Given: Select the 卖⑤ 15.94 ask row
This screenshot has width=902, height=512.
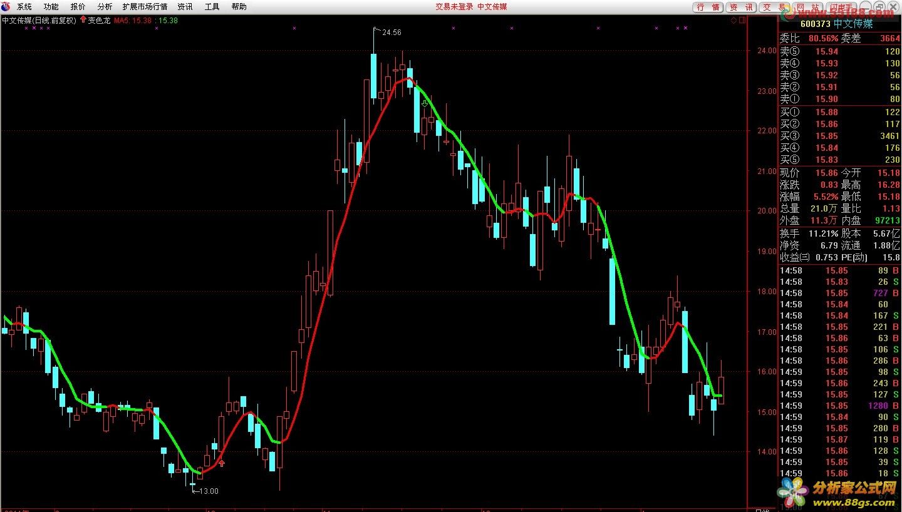Looking at the screenshot, I should [839, 51].
